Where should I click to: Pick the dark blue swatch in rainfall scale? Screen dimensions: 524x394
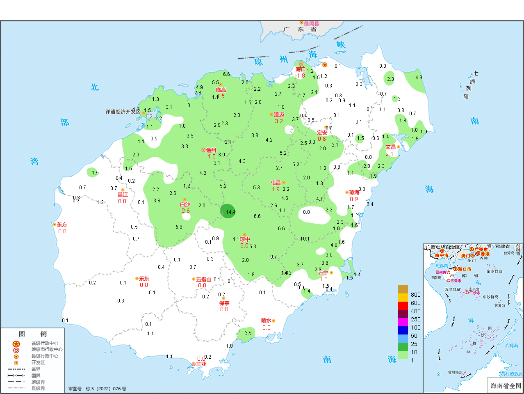click(403, 330)
